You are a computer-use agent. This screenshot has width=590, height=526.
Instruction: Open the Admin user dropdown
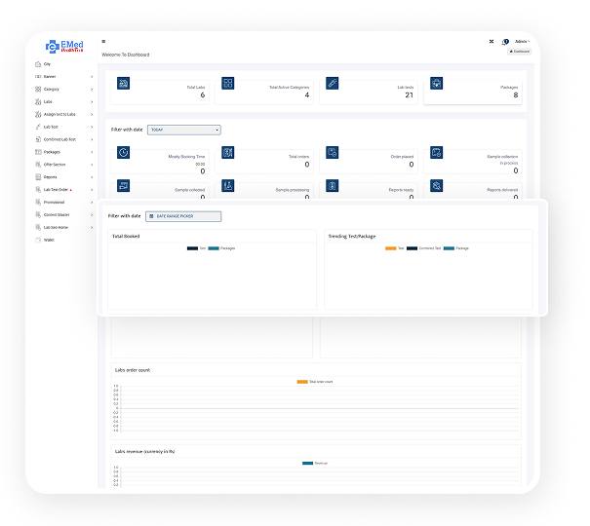pos(522,42)
